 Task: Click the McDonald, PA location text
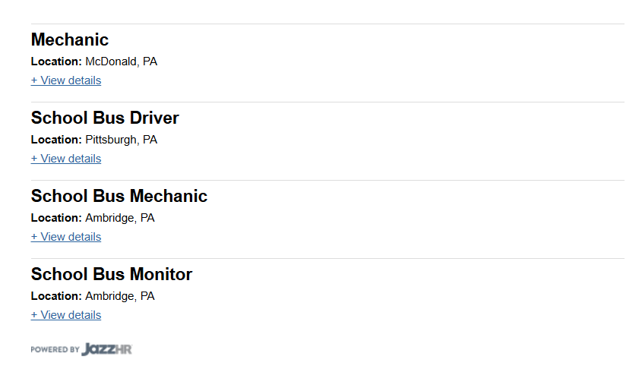click(x=122, y=61)
